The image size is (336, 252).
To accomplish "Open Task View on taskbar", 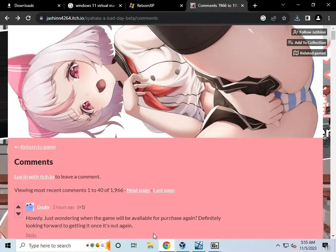I will click(134, 245).
